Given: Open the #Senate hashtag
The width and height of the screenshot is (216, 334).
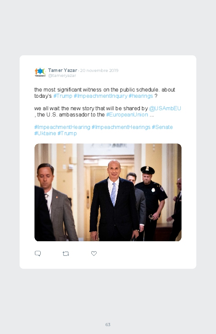Looking at the screenshot, I should click(x=162, y=127).
